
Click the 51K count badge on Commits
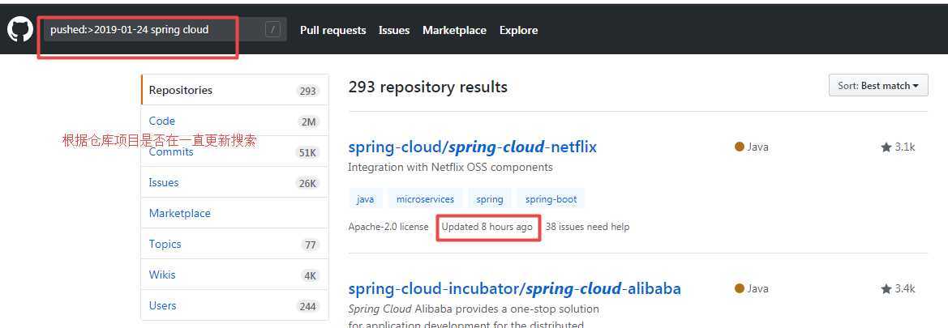tap(307, 153)
